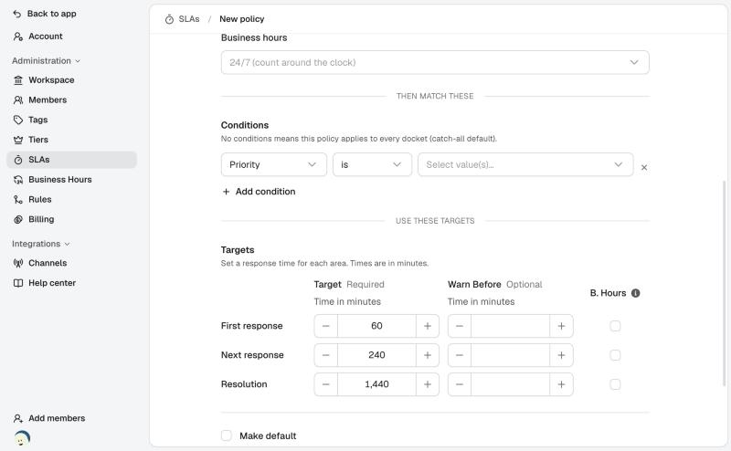Check B. Hours box for Resolution
The image size is (731, 451).
615,384
